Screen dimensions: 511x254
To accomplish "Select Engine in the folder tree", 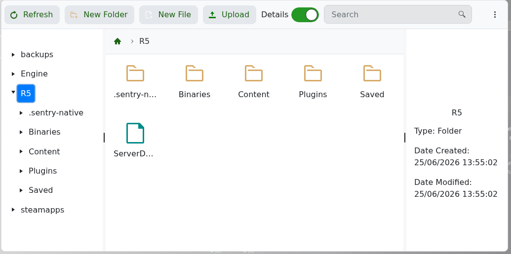I will point(34,74).
